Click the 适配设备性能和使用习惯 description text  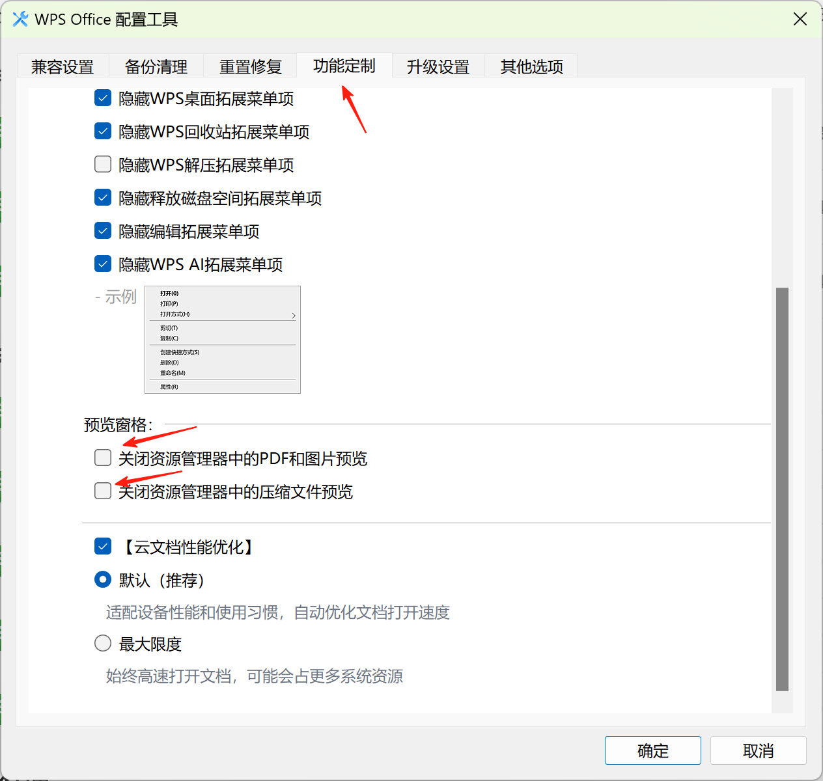click(x=278, y=612)
